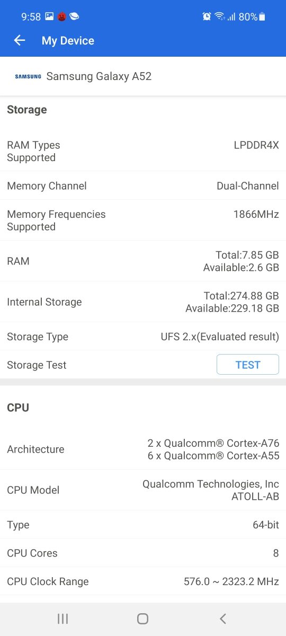Viewport: 286px width, 636px height.
Task: Open recent apps navigation button
Action: (62, 619)
